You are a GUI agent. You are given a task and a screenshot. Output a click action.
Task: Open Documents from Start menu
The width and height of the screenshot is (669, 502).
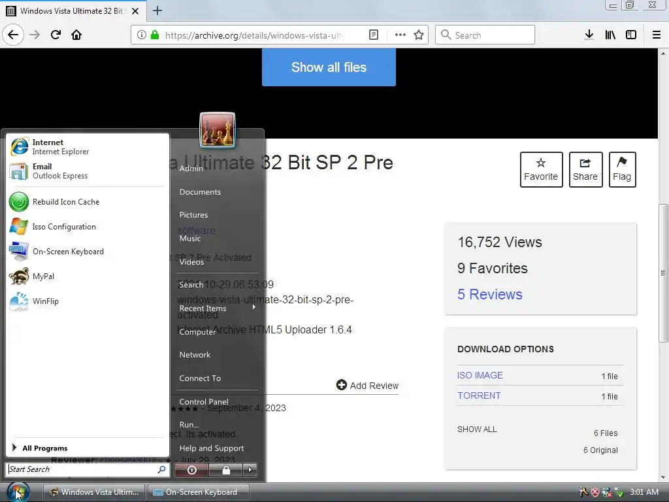(200, 192)
